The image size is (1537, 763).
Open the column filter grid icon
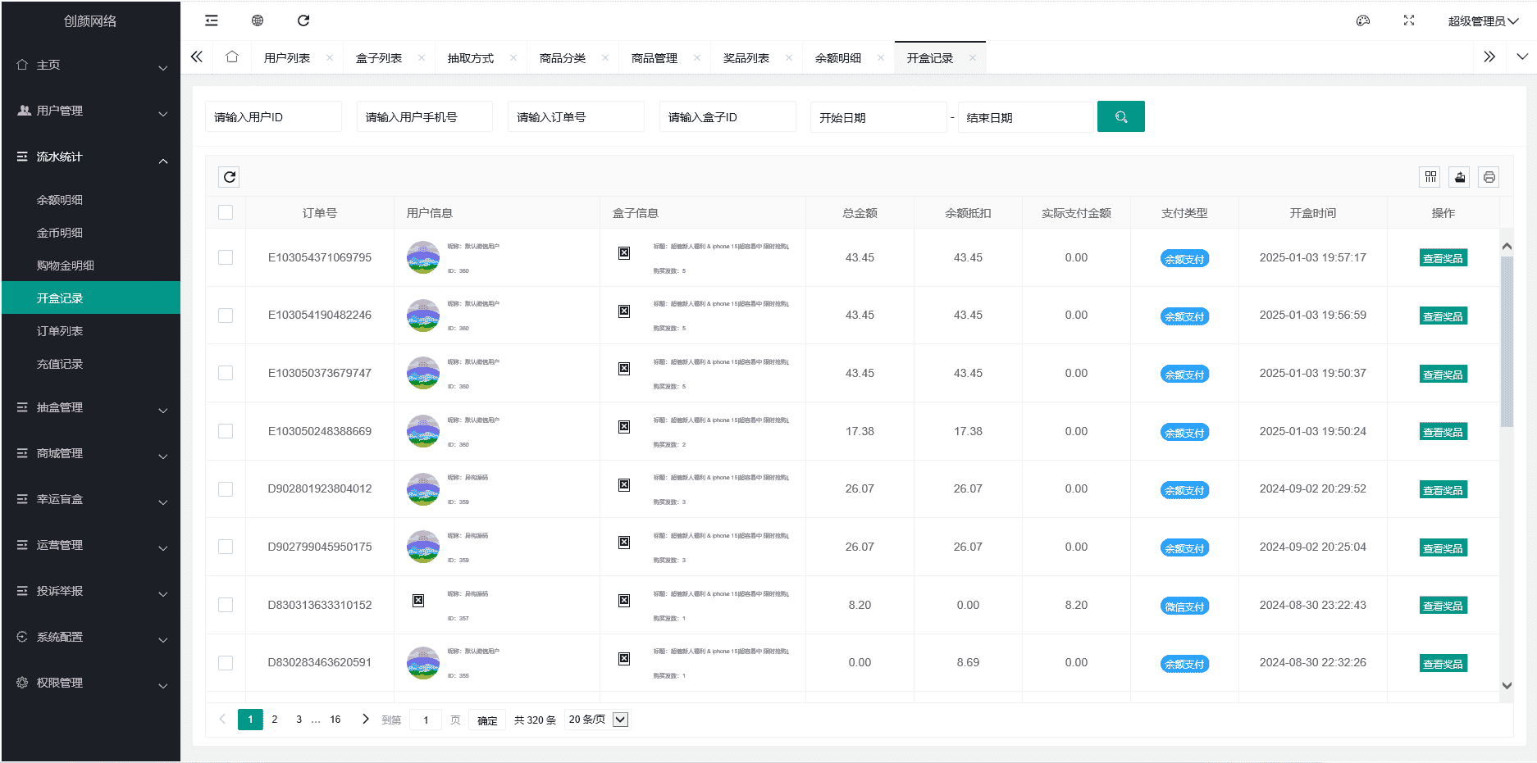[x=1430, y=177]
